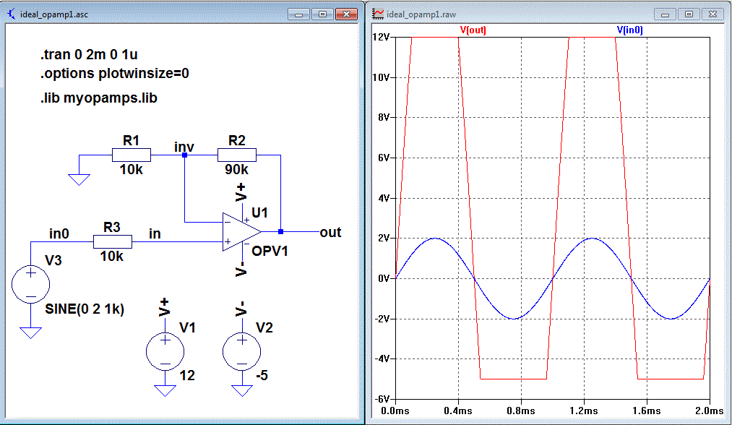The image size is (732, 425).
Task: Select voltage source V3 circle symbol
Action: (x=31, y=285)
